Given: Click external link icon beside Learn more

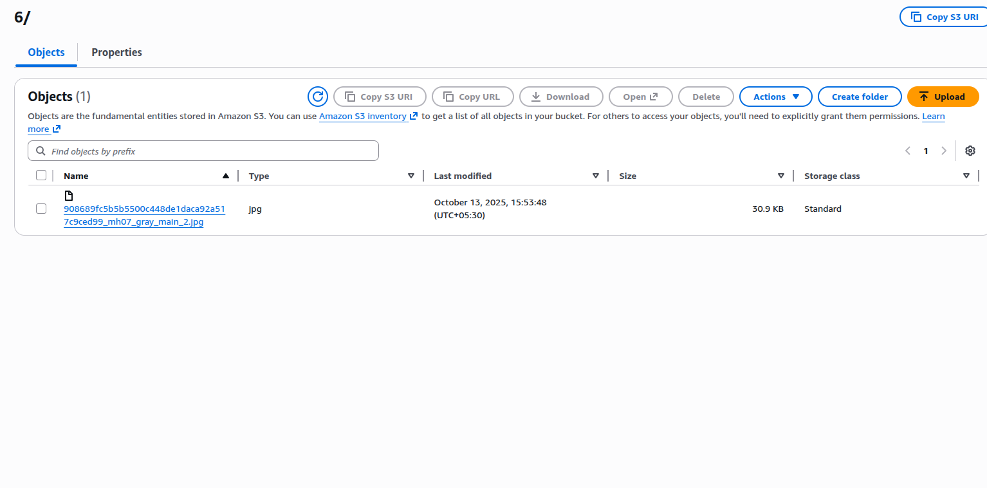Looking at the screenshot, I should [57, 129].
